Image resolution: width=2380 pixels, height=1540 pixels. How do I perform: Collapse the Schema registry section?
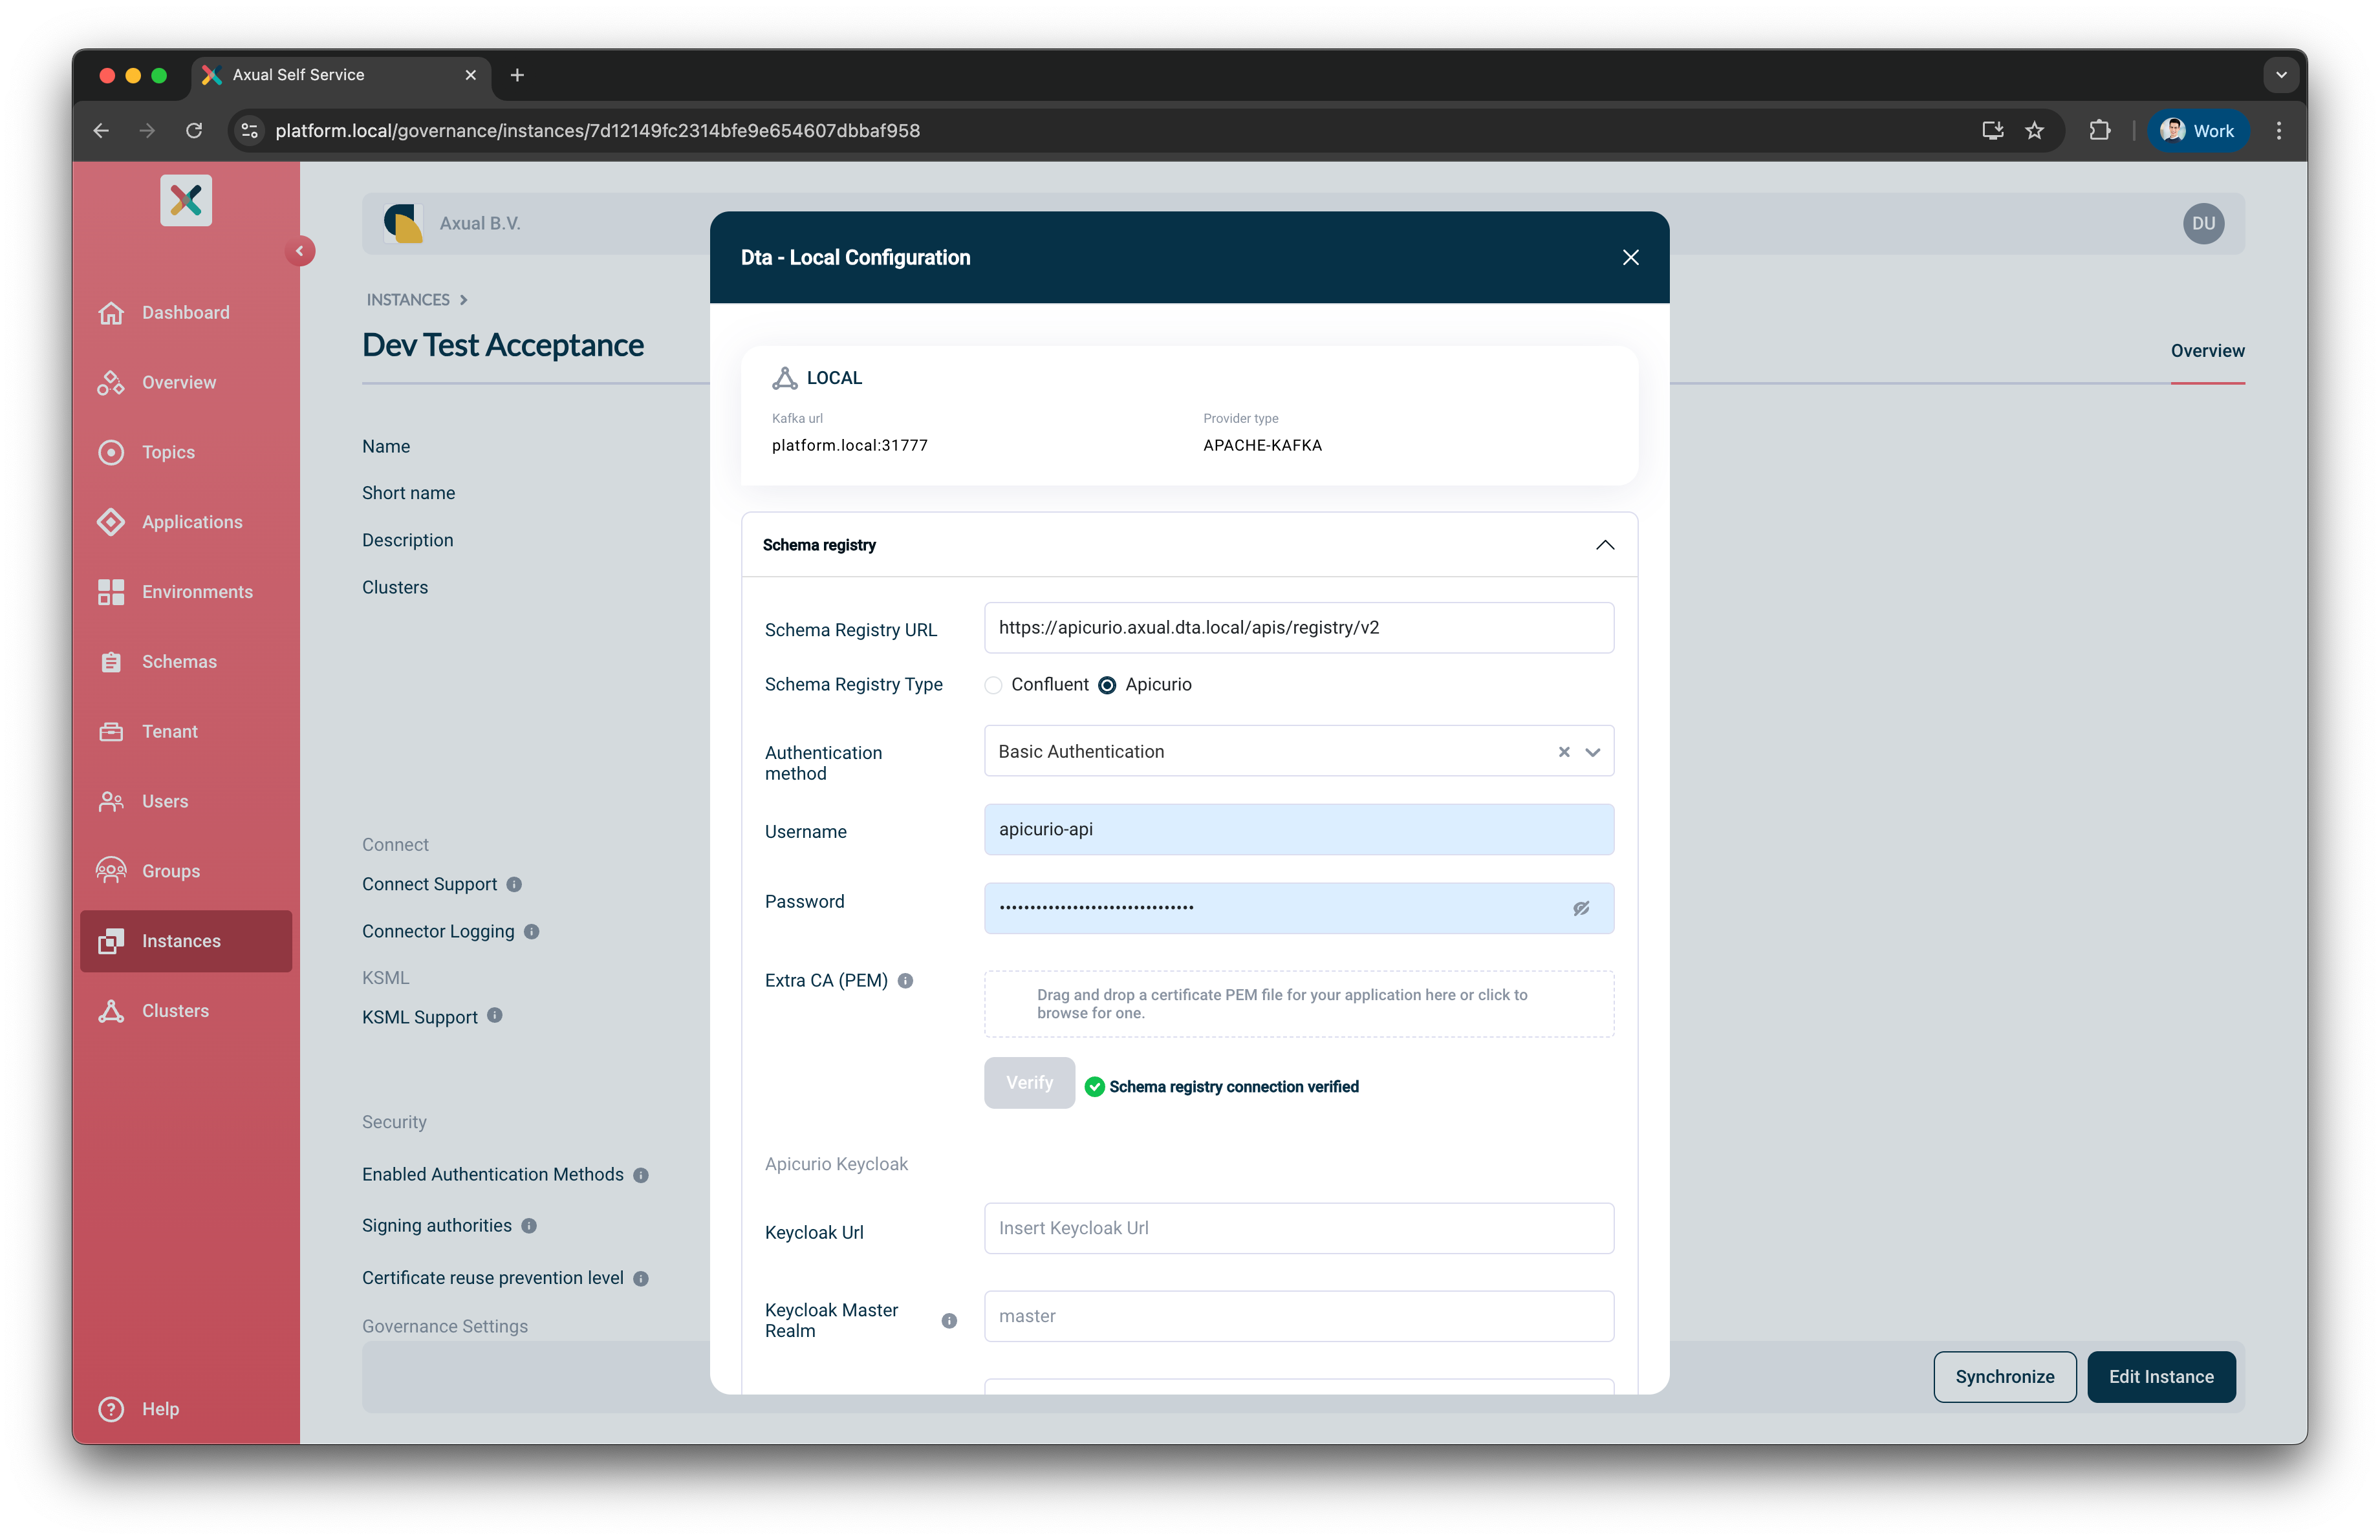(x=1605, y=546)
